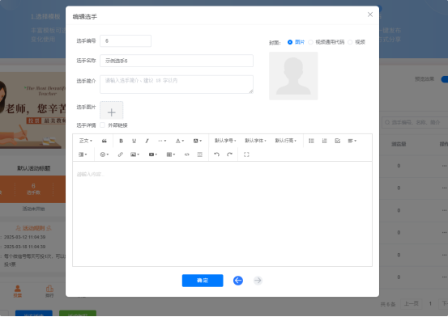Screen dimensions: 448x317
Task: Open the emoji picker dropdown
Action: pyautogui.click(x=105, y=154)
